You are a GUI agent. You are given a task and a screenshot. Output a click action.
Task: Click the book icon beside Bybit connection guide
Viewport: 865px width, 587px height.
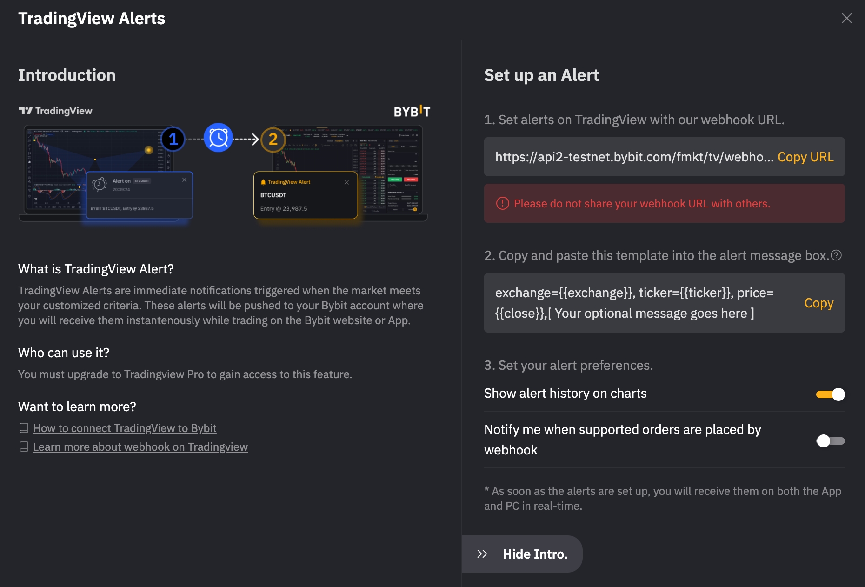24,428
